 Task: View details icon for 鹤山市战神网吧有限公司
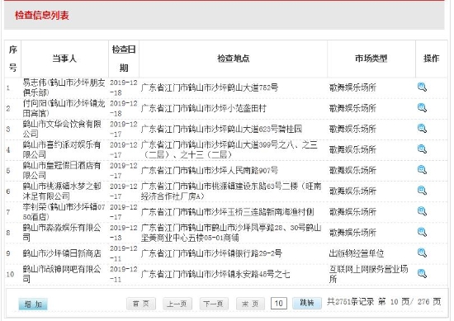tap(422, 273)
